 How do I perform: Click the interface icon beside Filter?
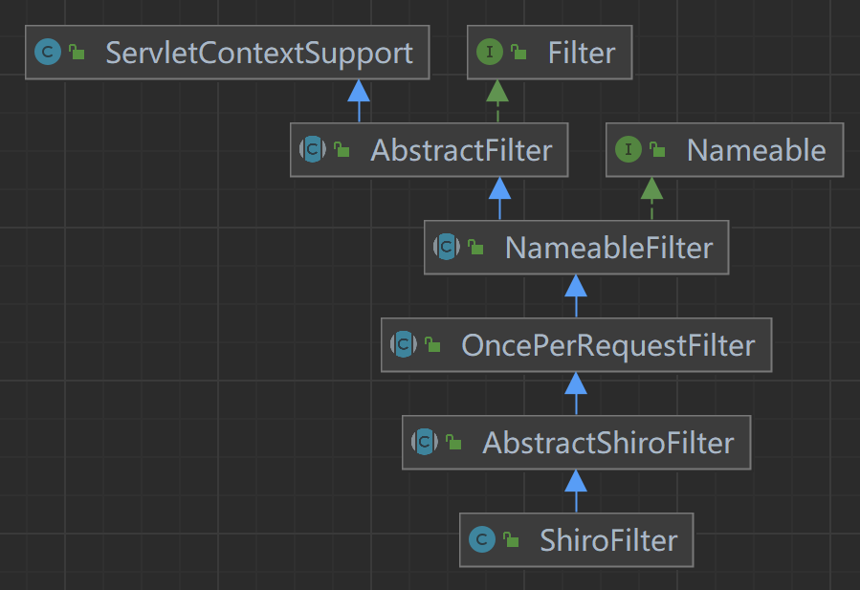coord(490,53)
